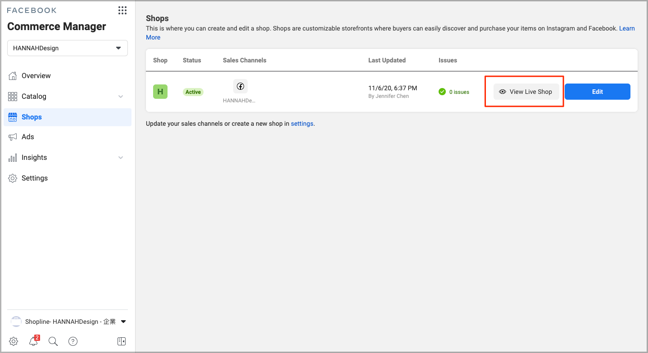The width and height of the screenshot is (648, 353).
Task: Click the green 0 issues checkmark
Action: pyautogui.click(x=442, y=92)
